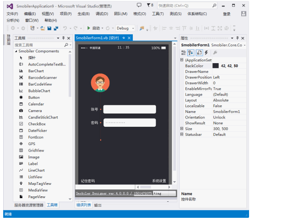This screenshot has height=221, width=293.
Task: Click 系统设置 in the form designer
Action: [x=159, y=181]
